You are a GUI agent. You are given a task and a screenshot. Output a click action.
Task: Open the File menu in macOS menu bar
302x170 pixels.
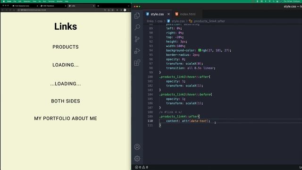click(15, 1)
